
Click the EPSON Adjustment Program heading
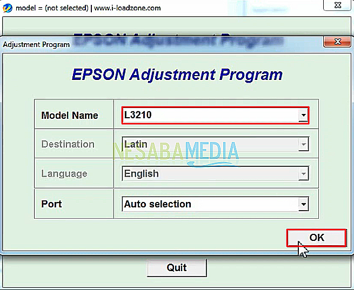tap(177, 75)
